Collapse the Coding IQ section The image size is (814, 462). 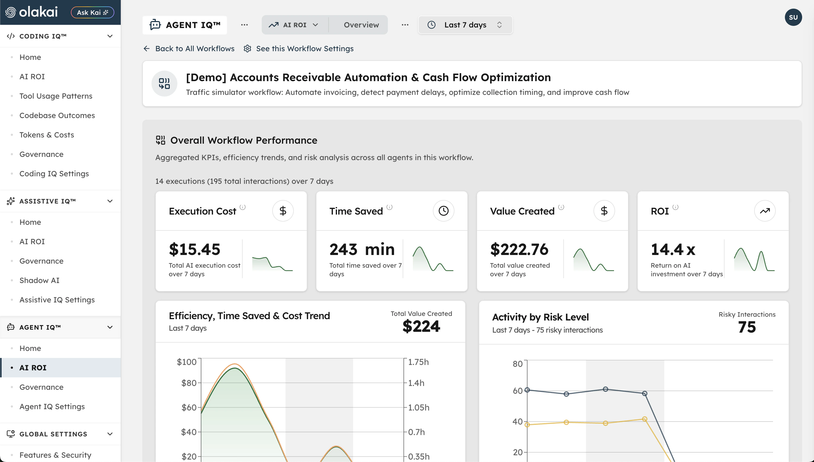tap(110, 36)
